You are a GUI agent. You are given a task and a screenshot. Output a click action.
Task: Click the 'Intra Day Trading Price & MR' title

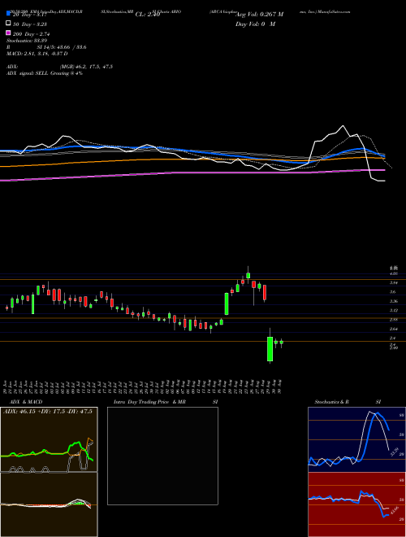pyautogui.click(x=149, y=402)
